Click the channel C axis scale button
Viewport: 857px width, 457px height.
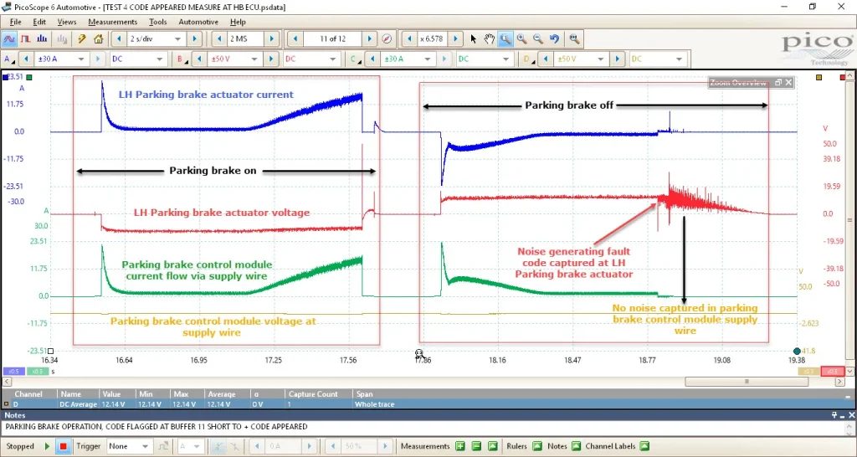point(37,371)
